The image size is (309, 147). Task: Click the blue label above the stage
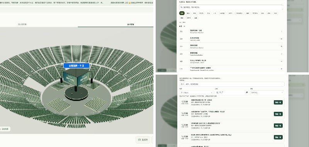coord(76,65)
